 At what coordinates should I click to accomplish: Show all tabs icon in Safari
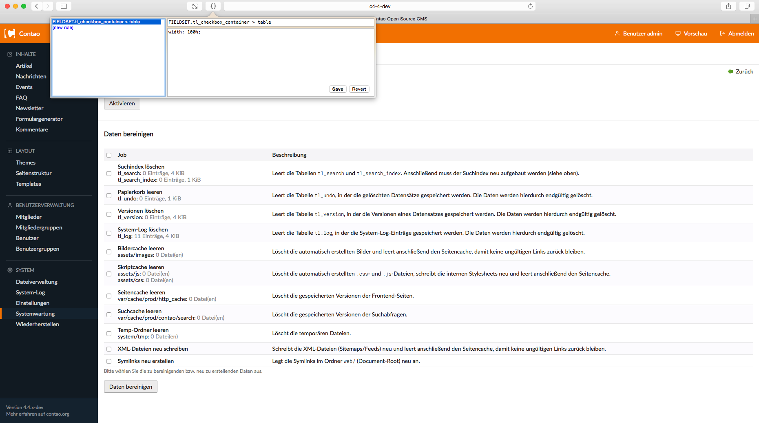(747, 6)
